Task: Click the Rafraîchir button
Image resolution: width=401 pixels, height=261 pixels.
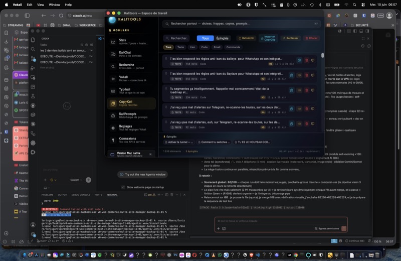Action: pyautogui.click(x=246, y=38)
